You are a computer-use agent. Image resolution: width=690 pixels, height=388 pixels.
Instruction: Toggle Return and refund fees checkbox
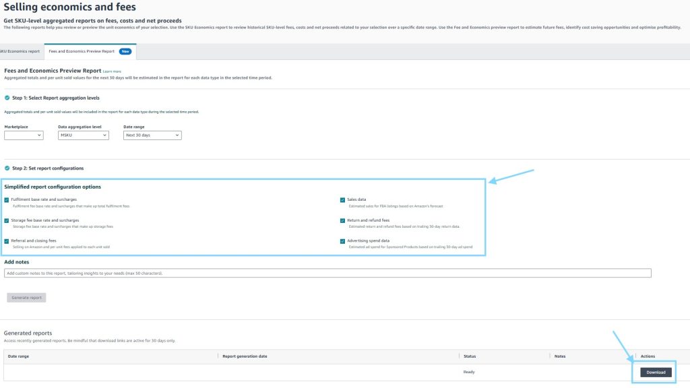343,220
